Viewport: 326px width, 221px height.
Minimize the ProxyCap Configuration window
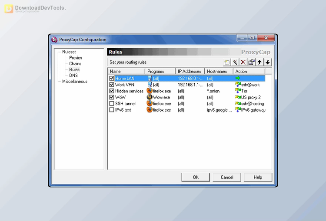click(242, 38)
